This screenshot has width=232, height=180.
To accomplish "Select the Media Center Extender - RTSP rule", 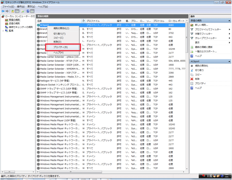I will coord(111,61).
